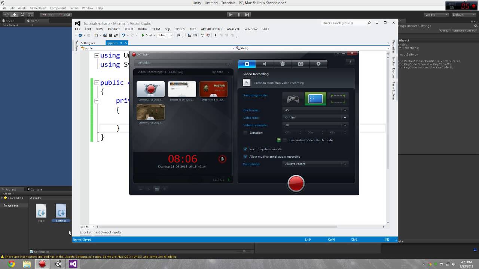Viewport: 479px width, 269px height.
Task: Uncheck Allow multi-channel audio recording
Action: [245, 157]
